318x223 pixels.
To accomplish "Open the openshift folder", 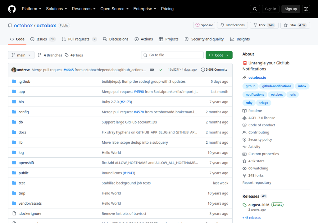I will click(x=26, y=163).
